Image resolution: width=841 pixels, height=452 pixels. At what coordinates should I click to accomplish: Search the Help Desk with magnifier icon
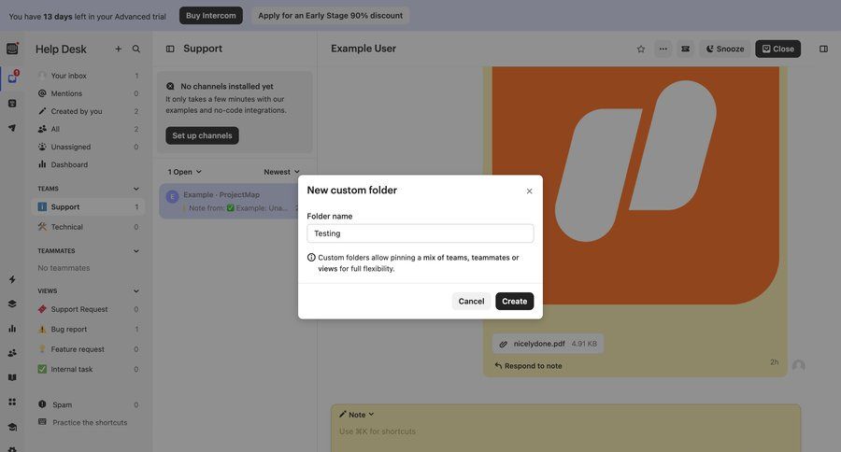[x=136, y=49]
